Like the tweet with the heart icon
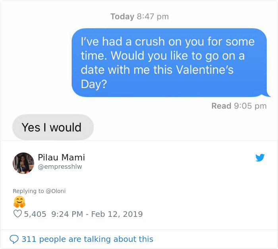This screenshot has width=278, height=249. [17, 214]
